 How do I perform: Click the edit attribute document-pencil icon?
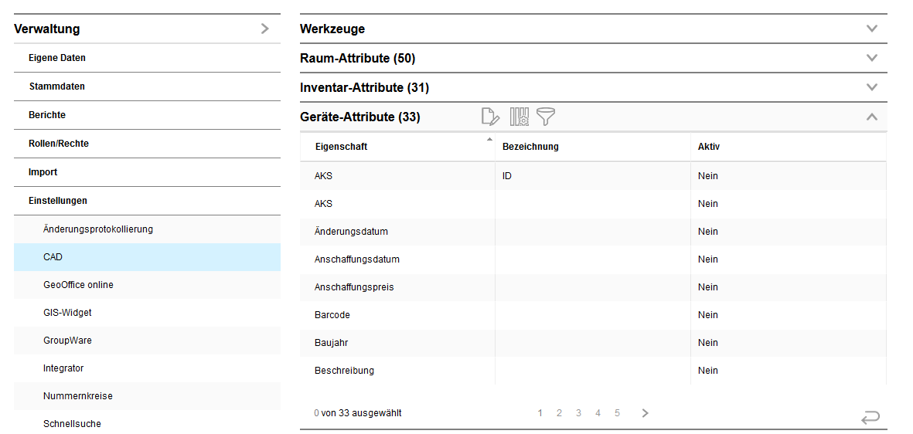[490, 117]
